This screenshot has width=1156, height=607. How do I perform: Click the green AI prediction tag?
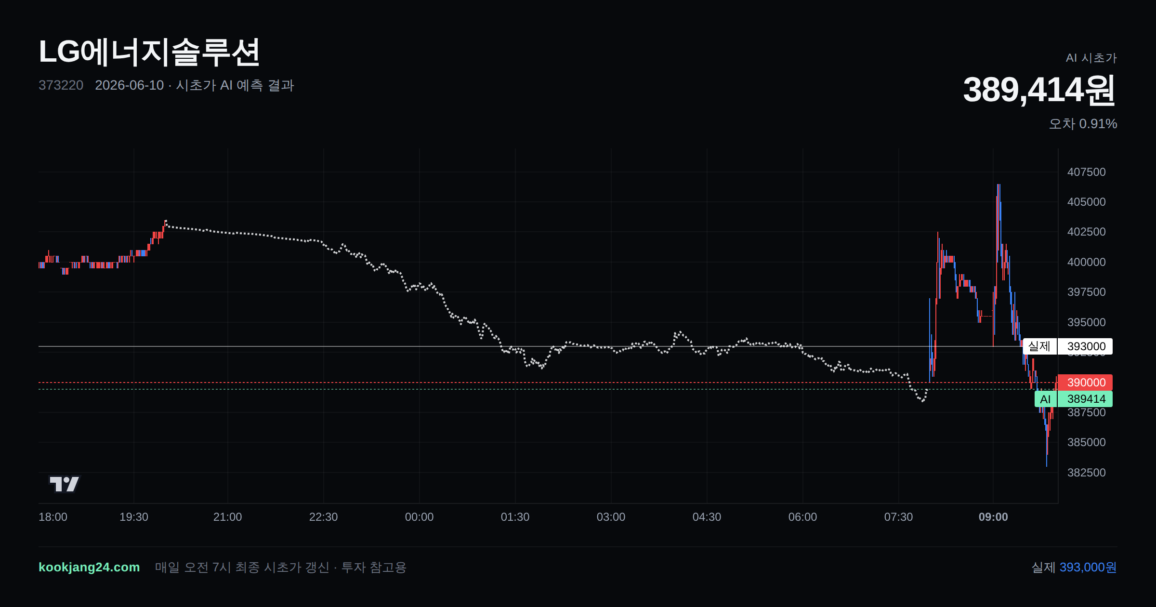1045,399
